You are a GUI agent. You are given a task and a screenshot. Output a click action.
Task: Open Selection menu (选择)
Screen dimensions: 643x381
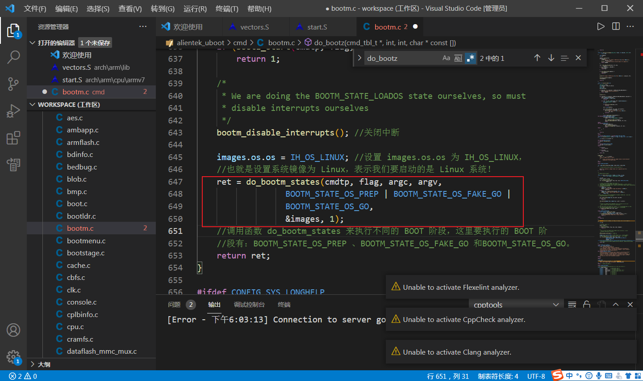[98, 8]
